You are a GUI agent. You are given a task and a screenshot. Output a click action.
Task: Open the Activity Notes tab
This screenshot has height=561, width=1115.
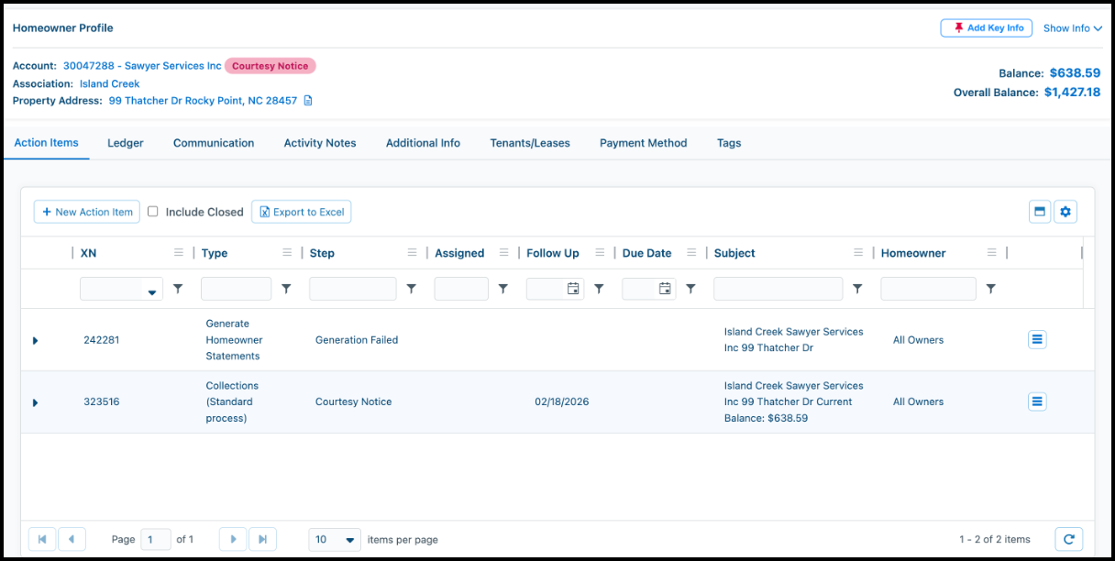(320, 143)
